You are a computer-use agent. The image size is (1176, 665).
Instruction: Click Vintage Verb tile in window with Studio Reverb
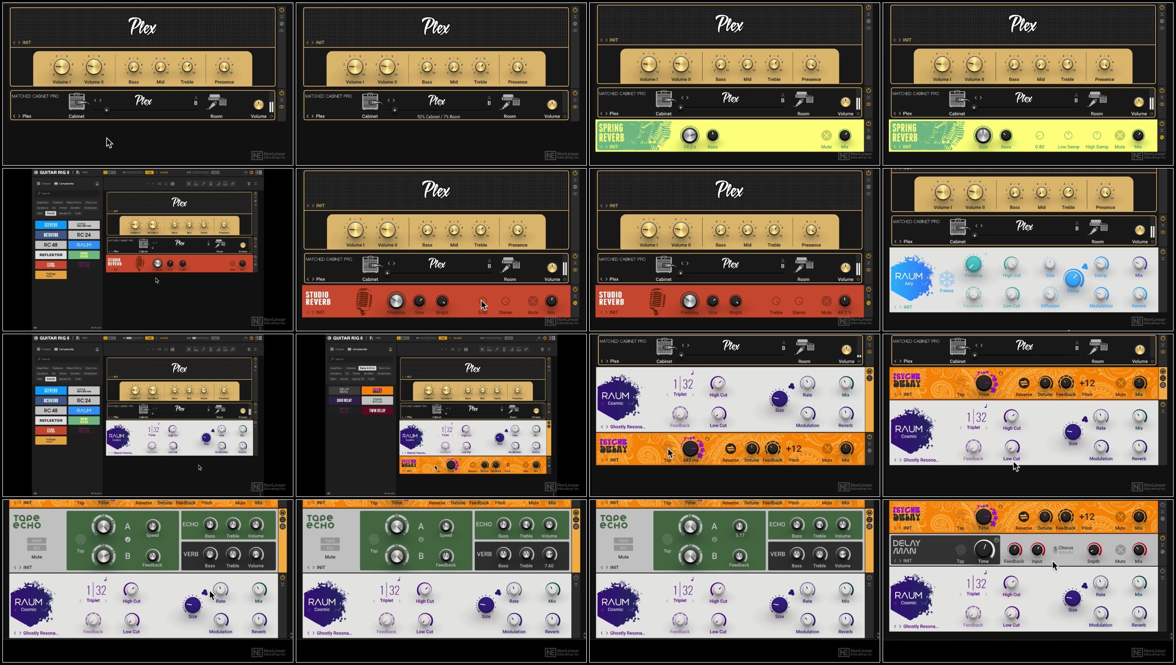51,275
